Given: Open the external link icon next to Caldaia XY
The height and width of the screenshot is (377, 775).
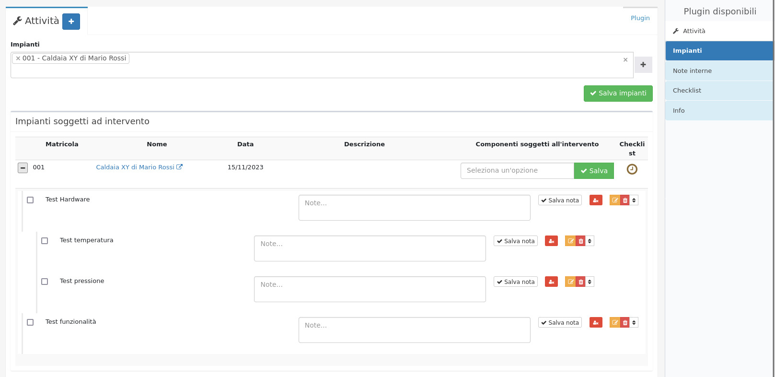Looking at the screenshot, I should (180, 167).
